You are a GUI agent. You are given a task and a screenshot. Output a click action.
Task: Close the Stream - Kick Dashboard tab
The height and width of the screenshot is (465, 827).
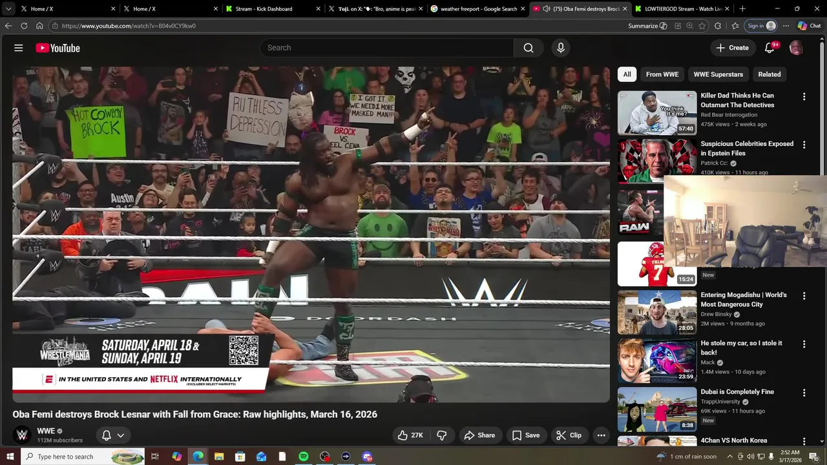click(x=318, y=9)
